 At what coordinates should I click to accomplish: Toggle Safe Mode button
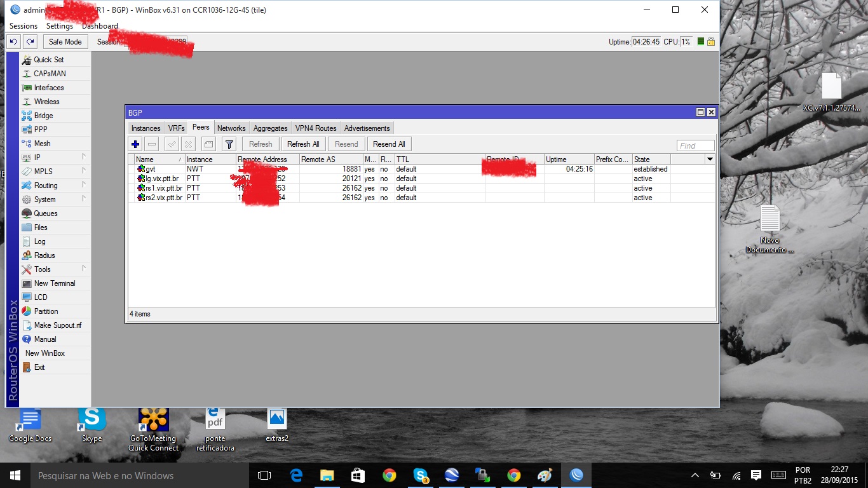(65, 42)
